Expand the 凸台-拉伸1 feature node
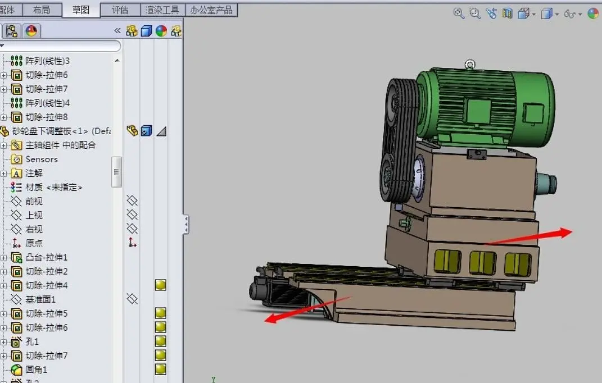Viewport: 602px width, 383px height. point(3,258)
